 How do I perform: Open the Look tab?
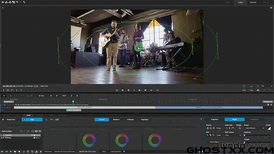28,115
